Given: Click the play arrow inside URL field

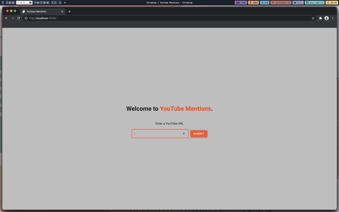Looking at the screenshot, I should tap(184, 133).
